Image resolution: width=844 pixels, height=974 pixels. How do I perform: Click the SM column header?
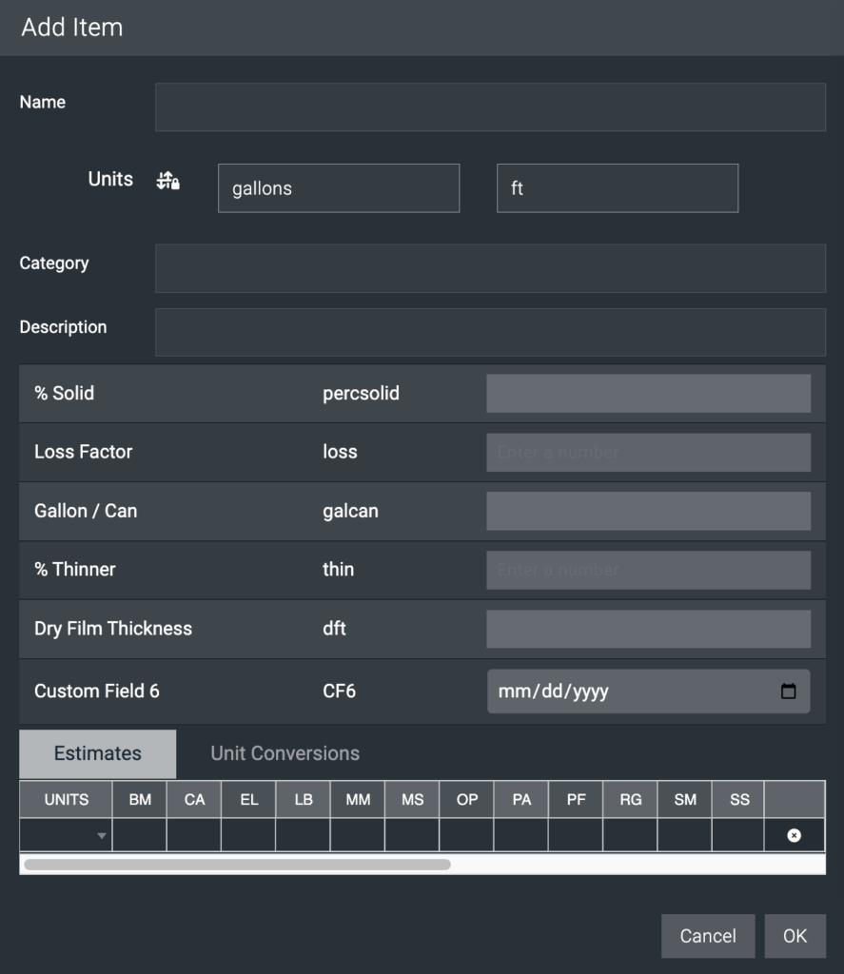coord(685,799)
